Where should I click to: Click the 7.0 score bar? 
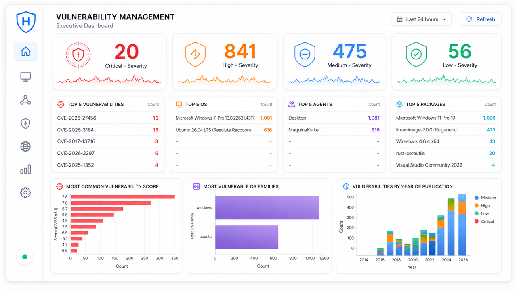pos(111,202)
